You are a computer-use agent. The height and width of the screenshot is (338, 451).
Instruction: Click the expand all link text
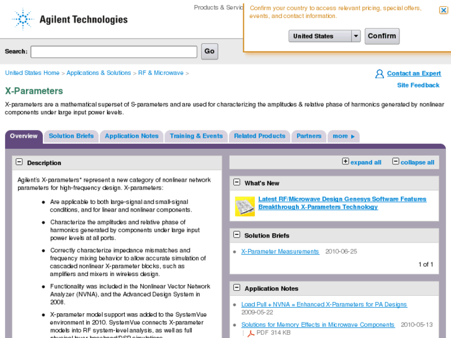365,162
